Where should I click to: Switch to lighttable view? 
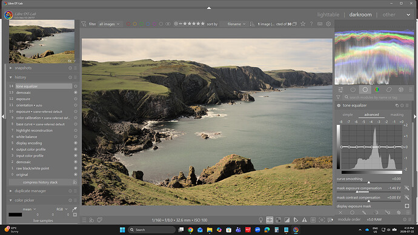[x=328, y=15]
